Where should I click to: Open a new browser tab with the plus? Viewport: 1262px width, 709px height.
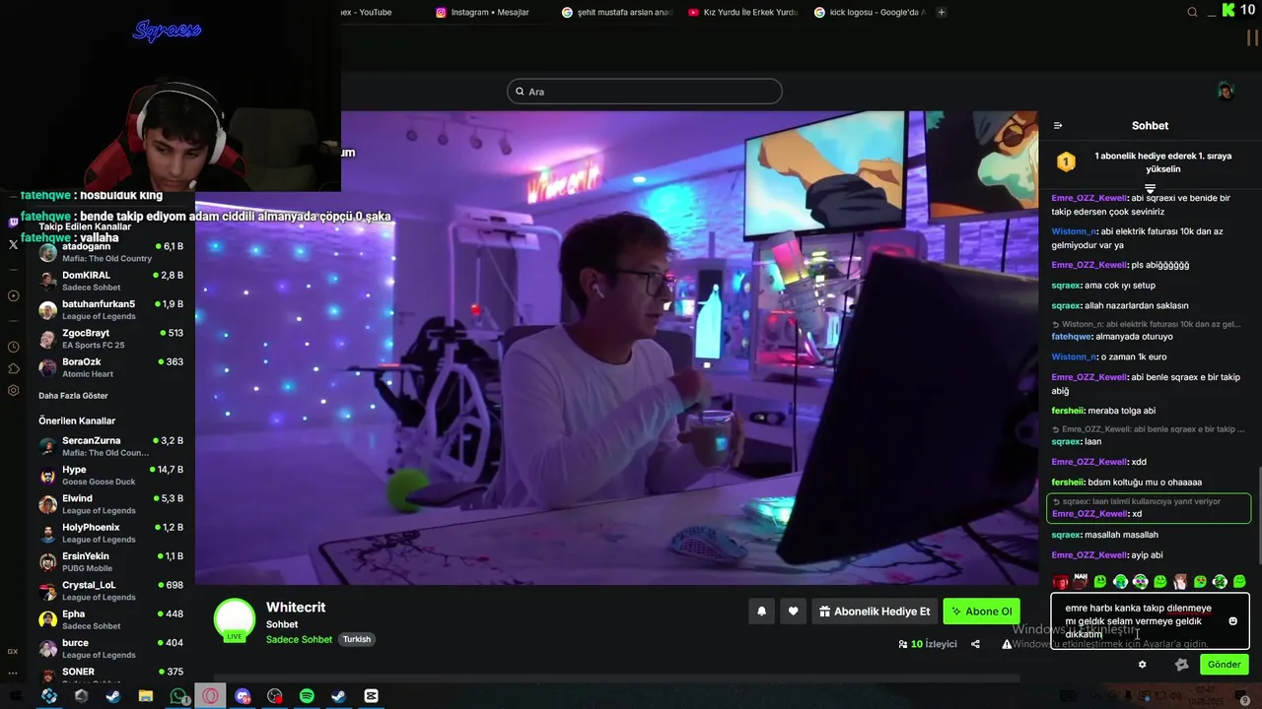[942, 12]
